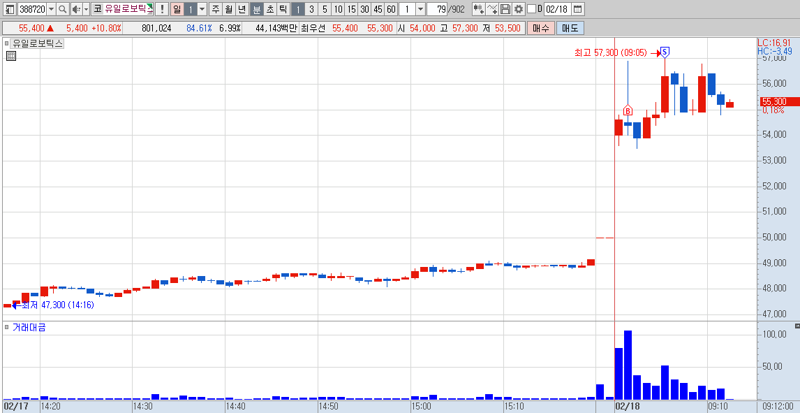Select the 틱 tick chart tab
The height and width of the screenshot is (413, 800).
283,8
